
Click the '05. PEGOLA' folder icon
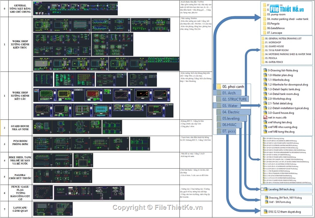click(263, 58)
